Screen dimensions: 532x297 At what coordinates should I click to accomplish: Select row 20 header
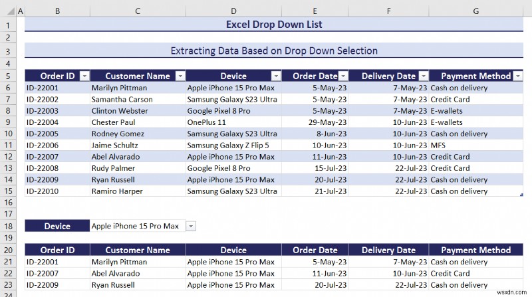click(8, 250)
